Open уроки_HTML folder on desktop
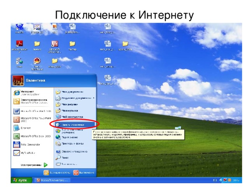 coord(125,46)
